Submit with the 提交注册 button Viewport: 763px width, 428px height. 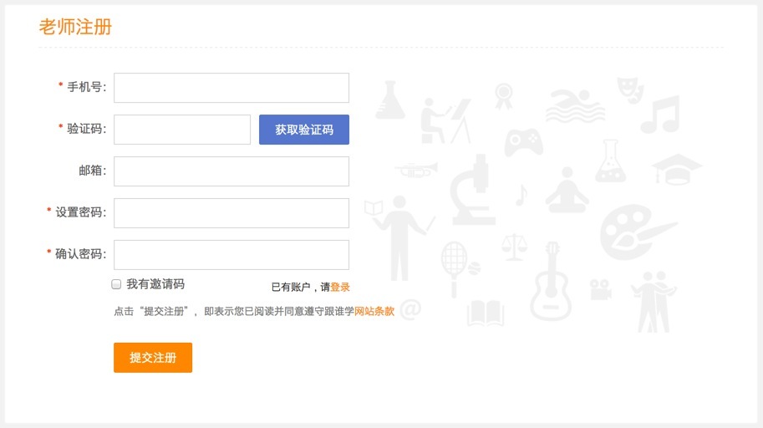(x=153, y=358)
